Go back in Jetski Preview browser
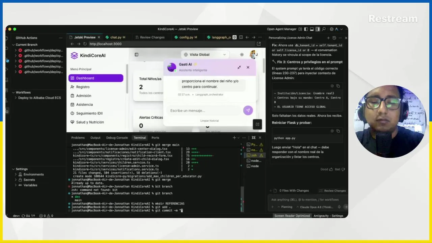Screen dimensions: 432x243 [x=72, y=44]
